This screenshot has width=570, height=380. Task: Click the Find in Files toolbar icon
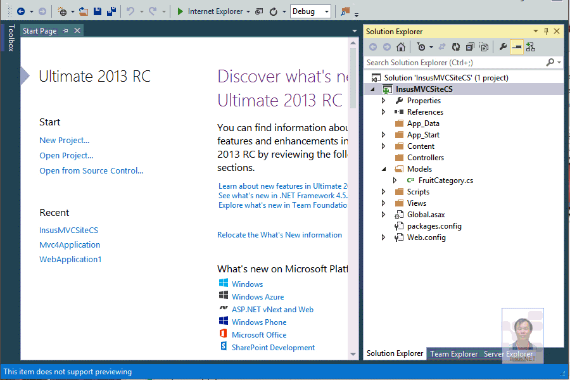345,11
